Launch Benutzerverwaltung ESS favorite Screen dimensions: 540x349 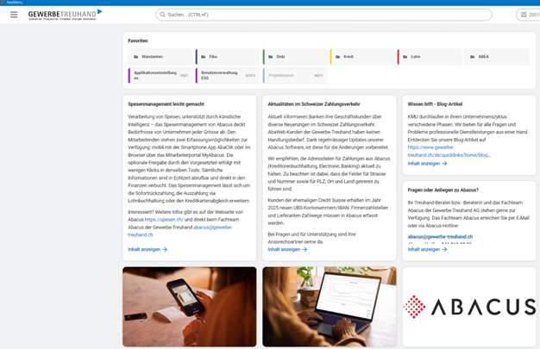tap(228, 75)
